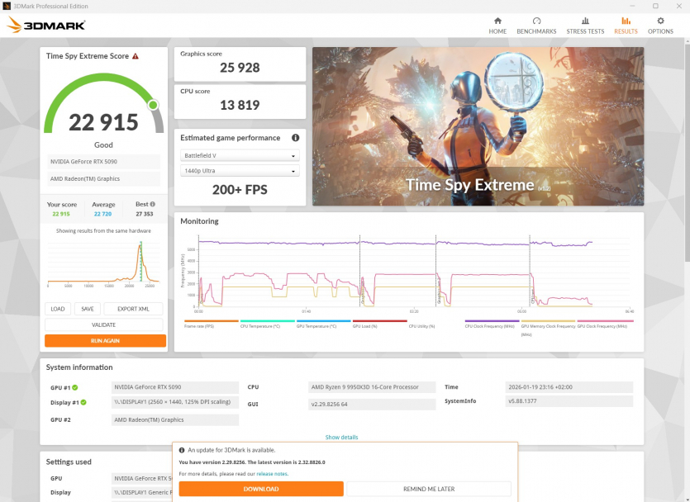Expand Show details under System information
Image resolution: width=690 pixels, height=502 pixels.
341,437
